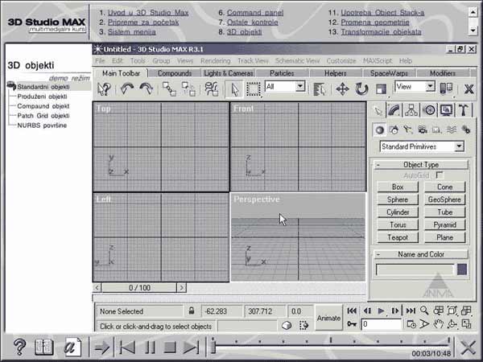Collapse the Name and Color rollout
Viewport: 483px width, 362px height.
(x=421, y=254)
